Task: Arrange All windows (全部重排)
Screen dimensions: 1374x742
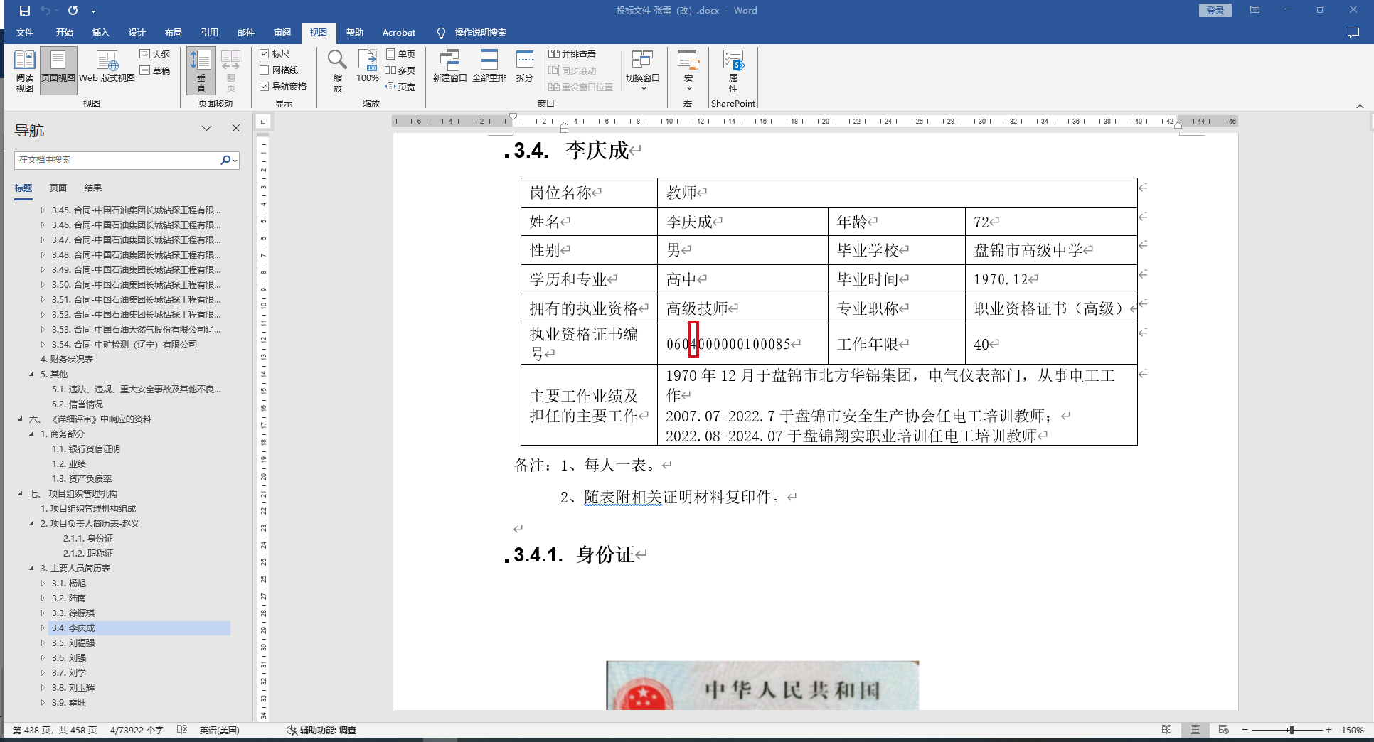Action: (489, 68)
